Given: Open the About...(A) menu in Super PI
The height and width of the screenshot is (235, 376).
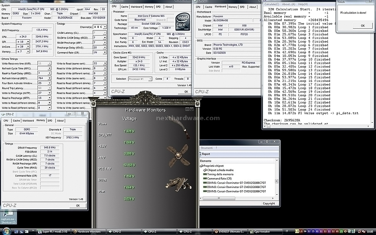Looking at the screenshot, I should coord(289,4).
